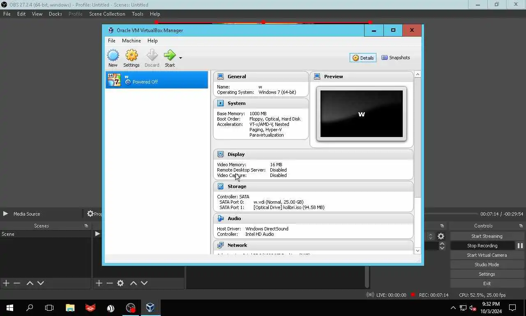The height and width of the screenshot is (316, 526).
Task: Pause the OBS recording
Action: click(520, 246)
